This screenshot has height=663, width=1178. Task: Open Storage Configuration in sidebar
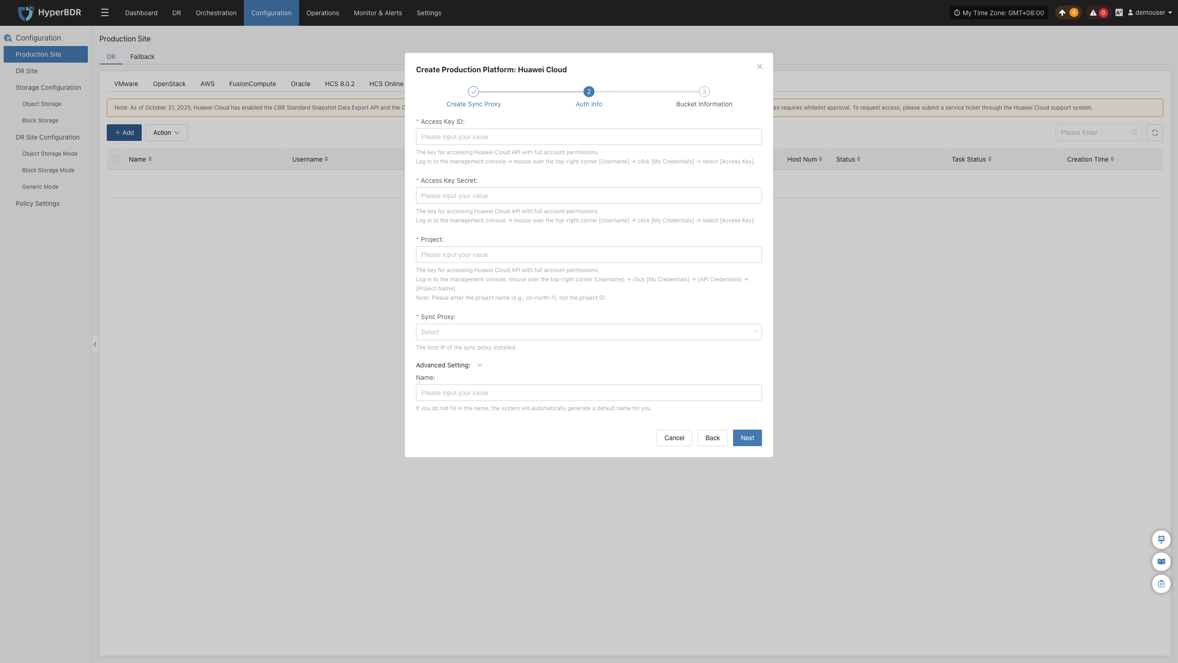[x=46, y=87]
